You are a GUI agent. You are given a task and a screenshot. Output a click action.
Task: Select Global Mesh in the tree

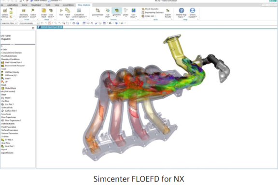(x=9, y=88)
